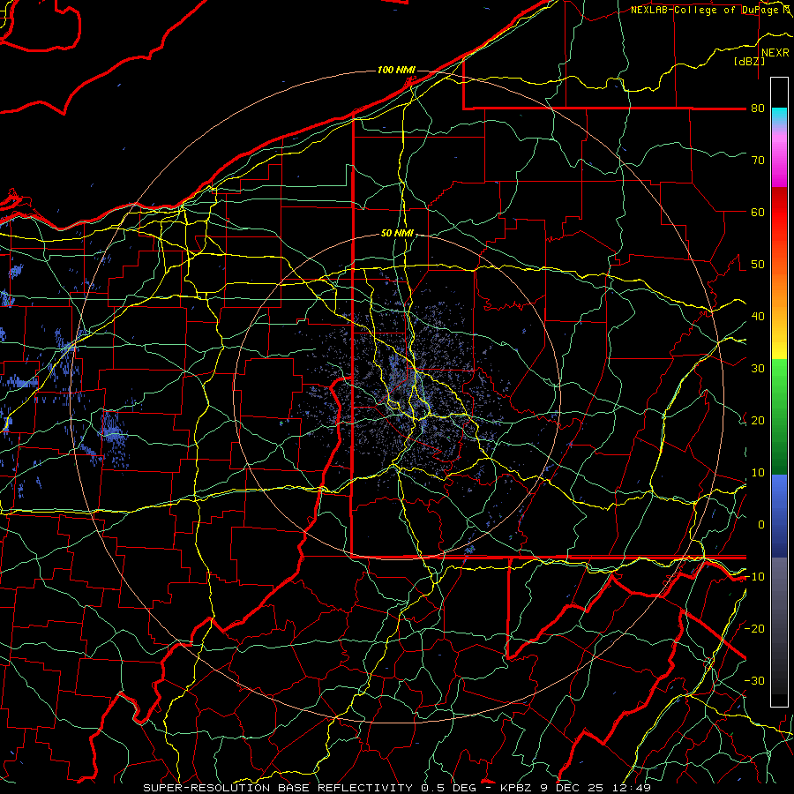Click the "50" value on the dBZ scale
This screenshot has height=794, width=794.
[758, 265]
